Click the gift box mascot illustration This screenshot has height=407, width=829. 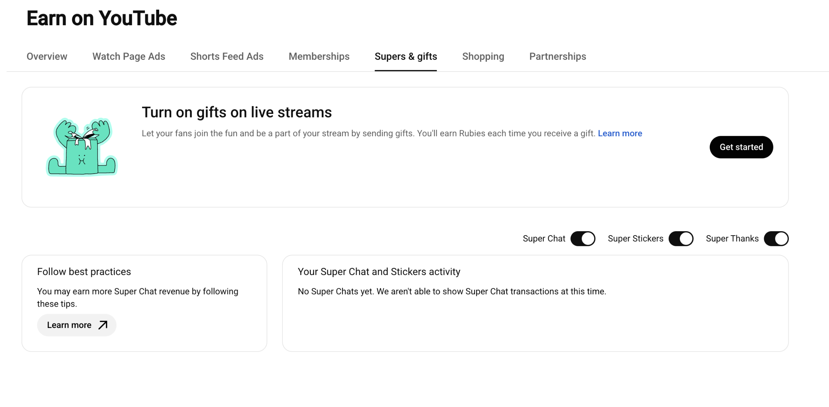[x=82, y=147]
